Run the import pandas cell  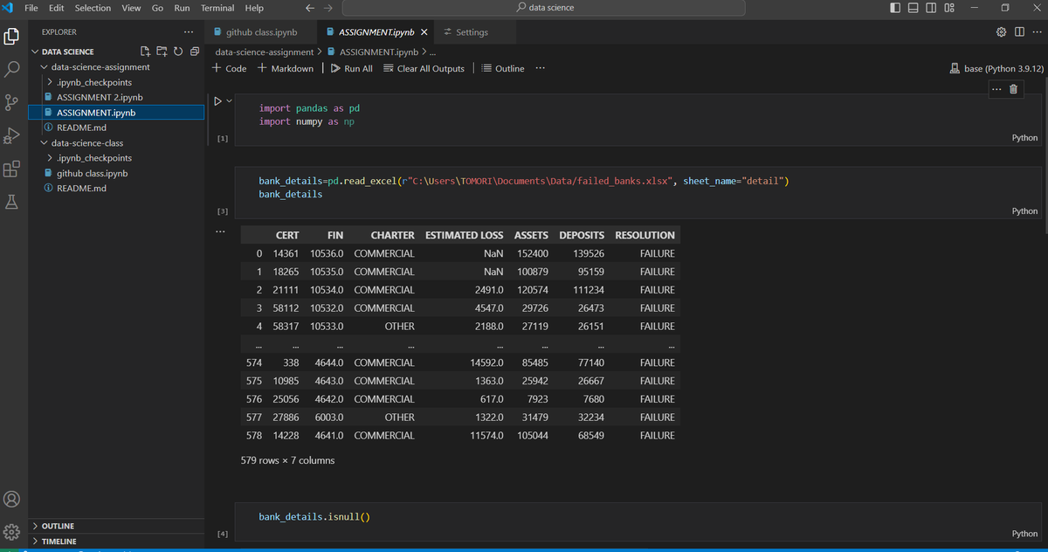(x=218, y=101)
